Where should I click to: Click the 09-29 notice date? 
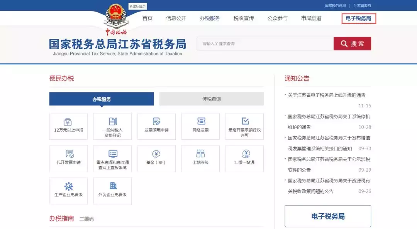(364, 170)
